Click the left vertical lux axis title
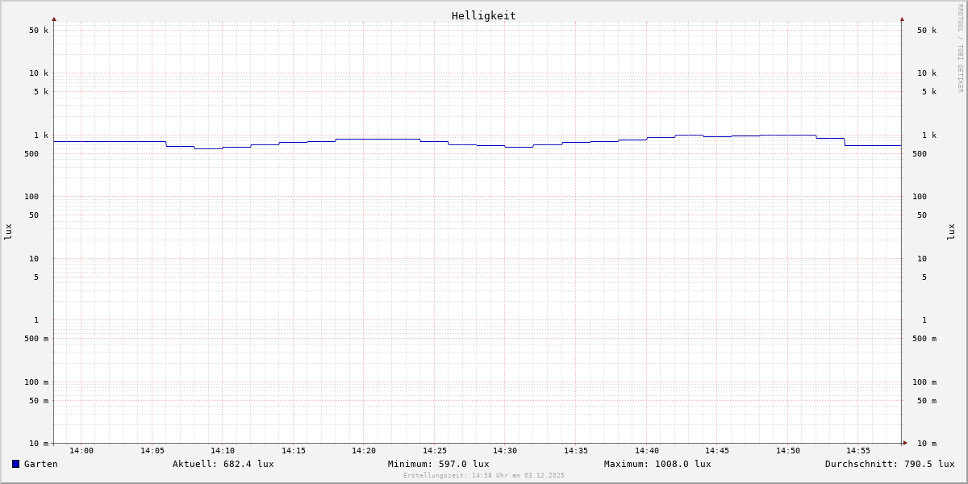This screenshot has height=484, width=968. coord(8,232)
